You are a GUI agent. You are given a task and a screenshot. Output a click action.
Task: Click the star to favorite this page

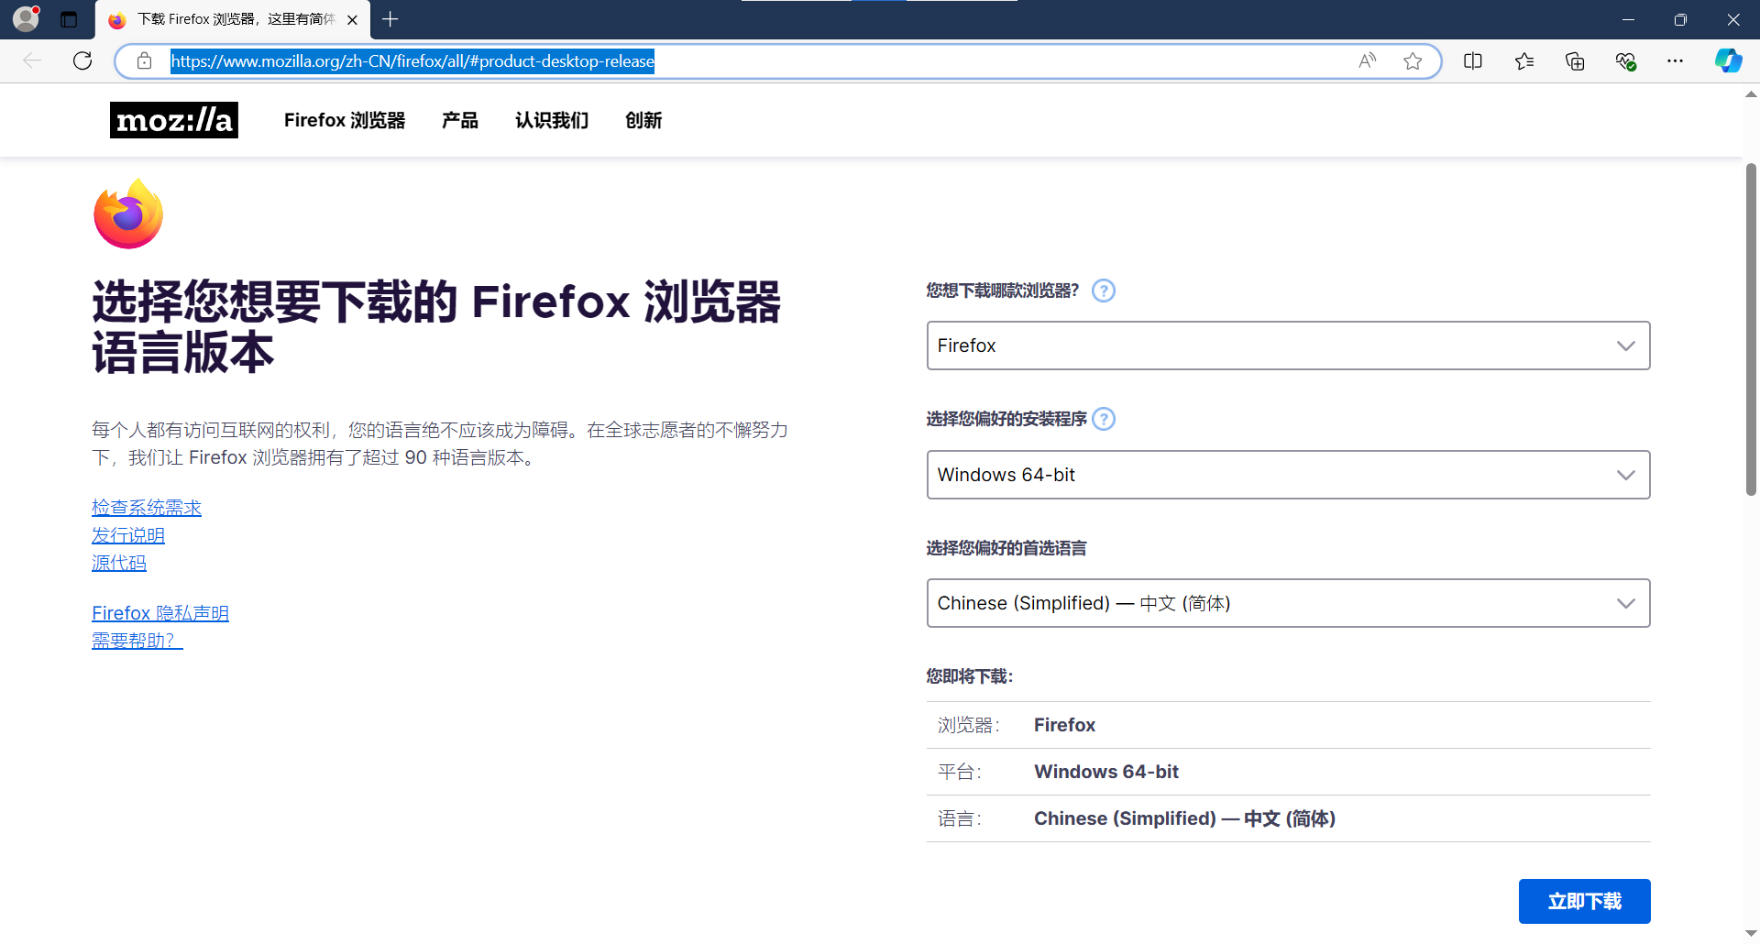coord(1413,61)
